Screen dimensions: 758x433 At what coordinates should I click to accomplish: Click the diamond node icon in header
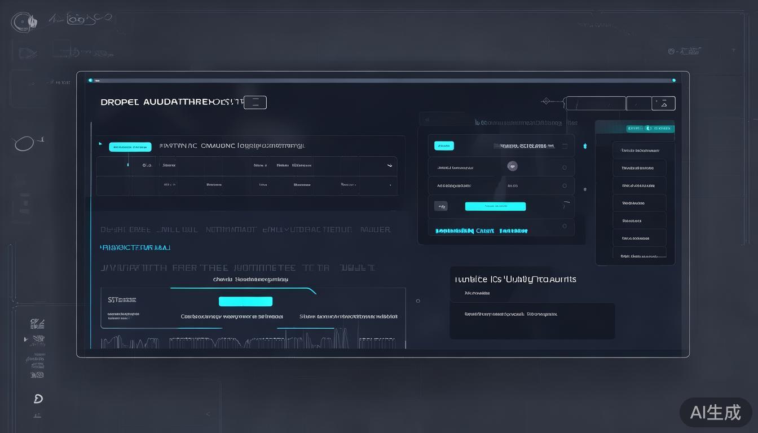point(545,101)
